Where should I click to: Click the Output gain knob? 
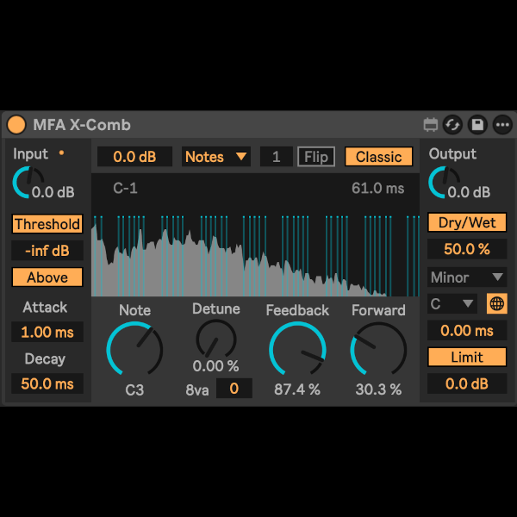pyautogui.click(x=444, y=183)
